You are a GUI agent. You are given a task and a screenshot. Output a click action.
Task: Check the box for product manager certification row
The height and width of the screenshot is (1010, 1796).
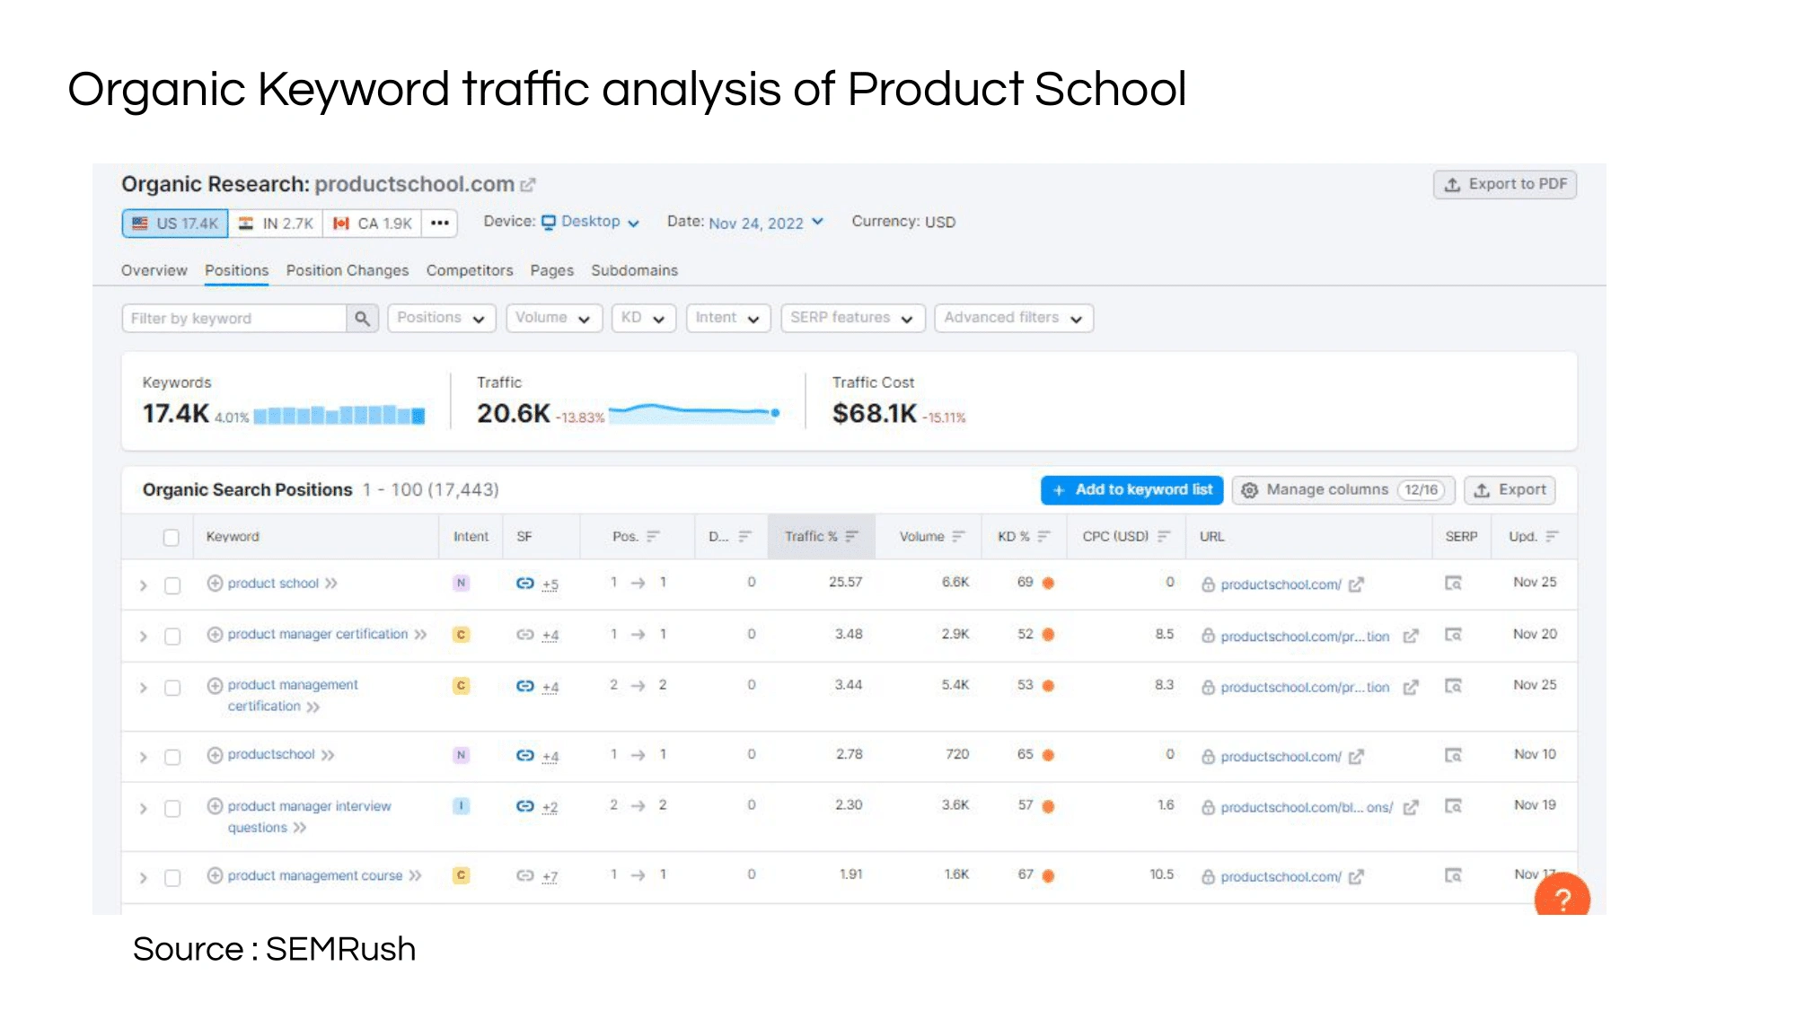[x=172, y=637]
